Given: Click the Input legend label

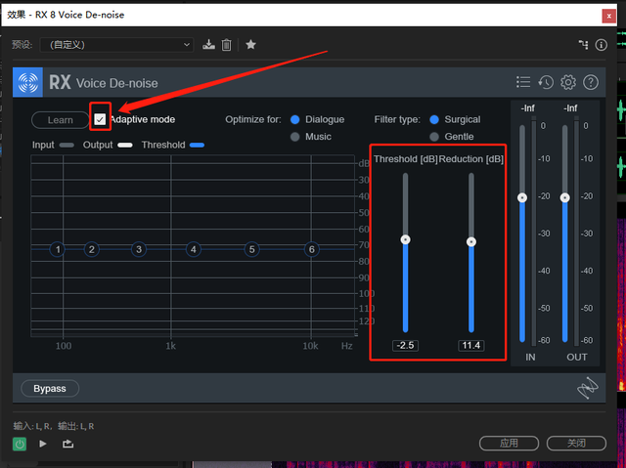Looking at the screenshot, I should 43,145.
